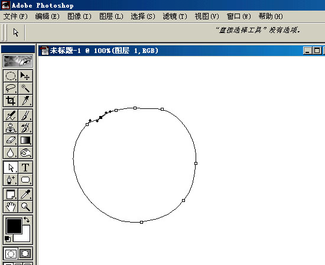This screenshot has width=325, height=265.
Task: Switch to Quick Mask mode
Action: [x=25, y=254]
